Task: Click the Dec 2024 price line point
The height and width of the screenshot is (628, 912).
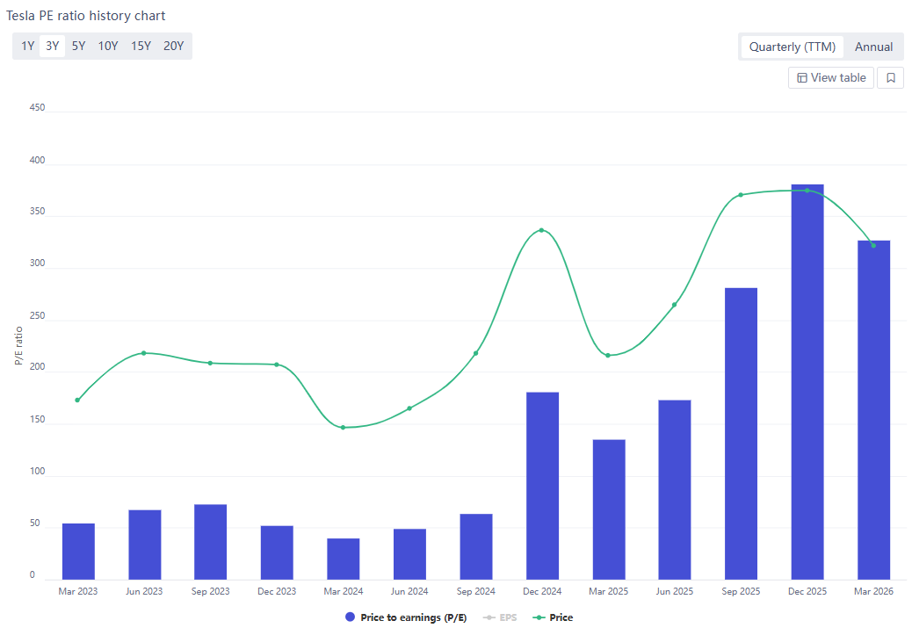Action: [x=541, y=230]
